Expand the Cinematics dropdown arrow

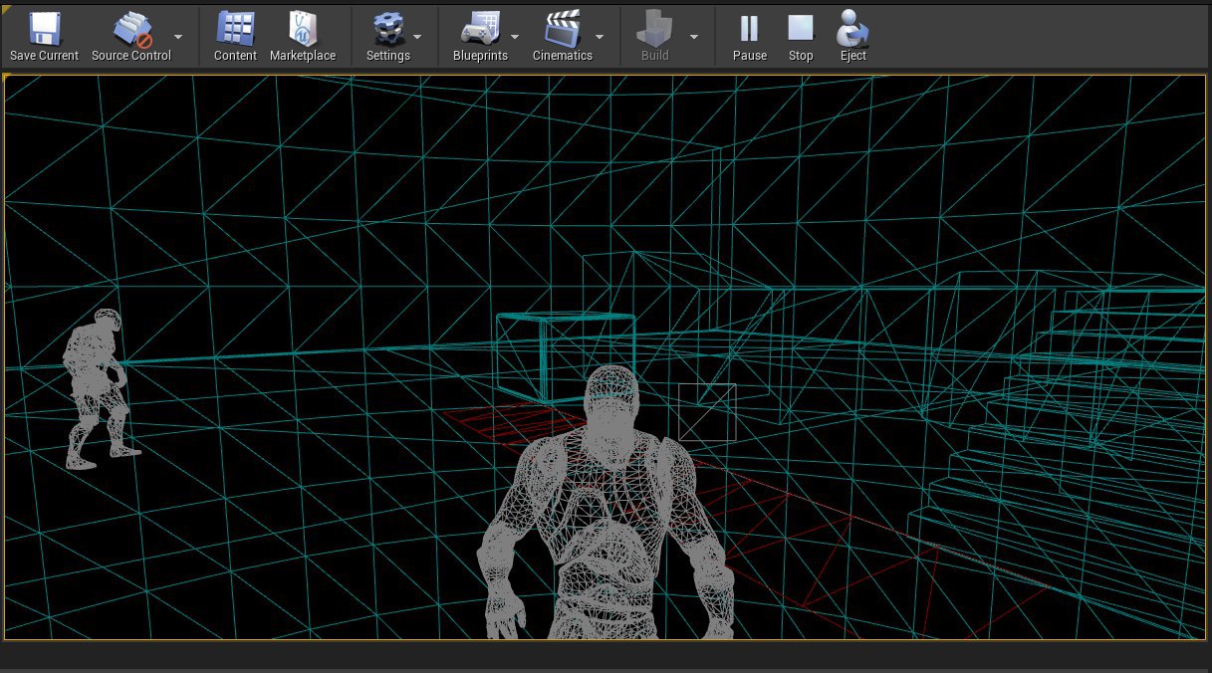600,36
